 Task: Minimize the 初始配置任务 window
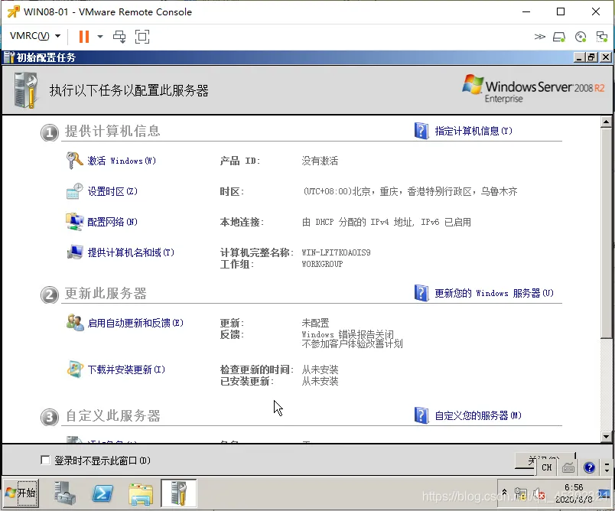[579, 57]
